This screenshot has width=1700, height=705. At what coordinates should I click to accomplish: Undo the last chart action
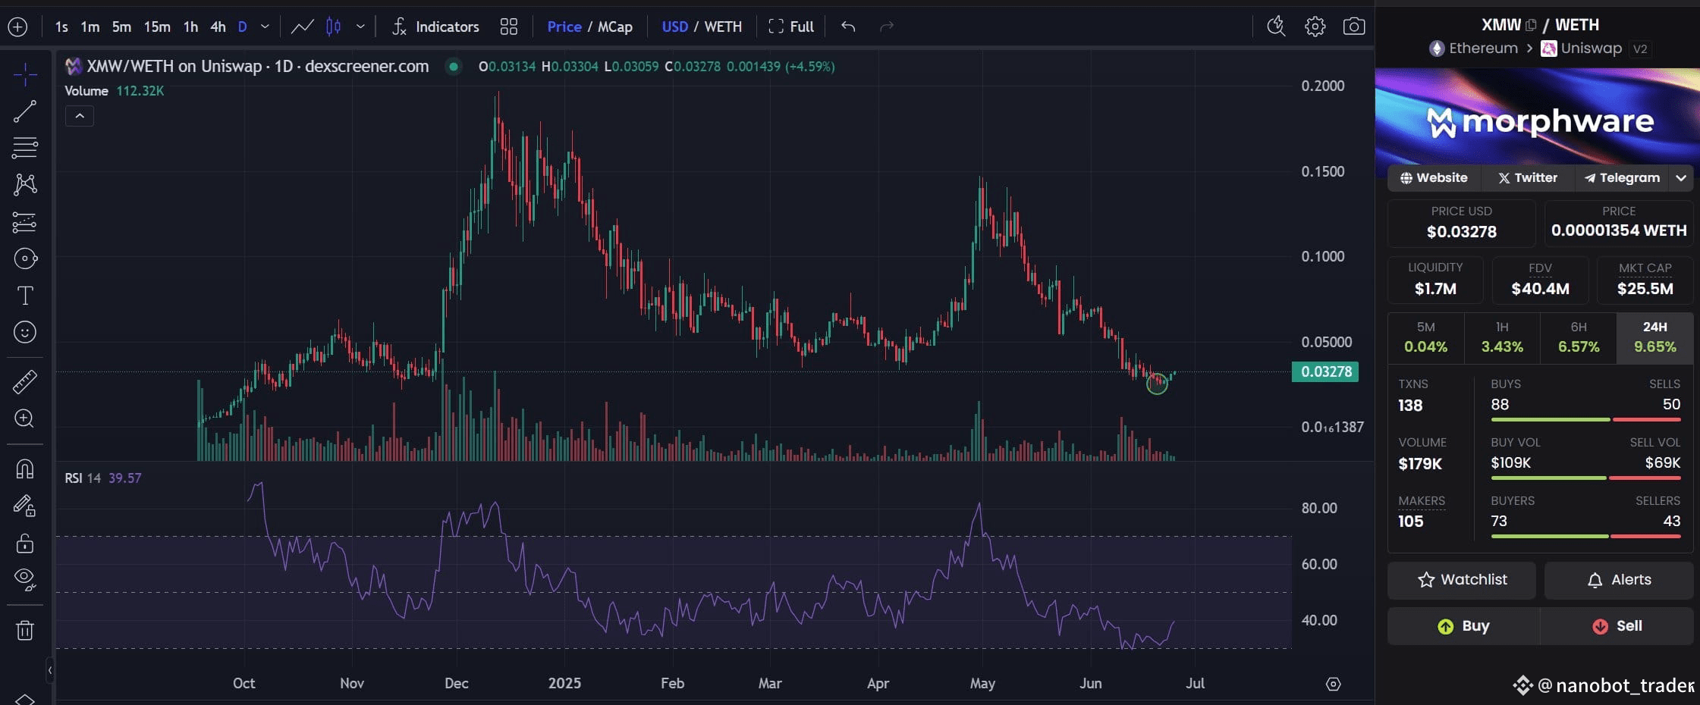(x=848, y=27)
